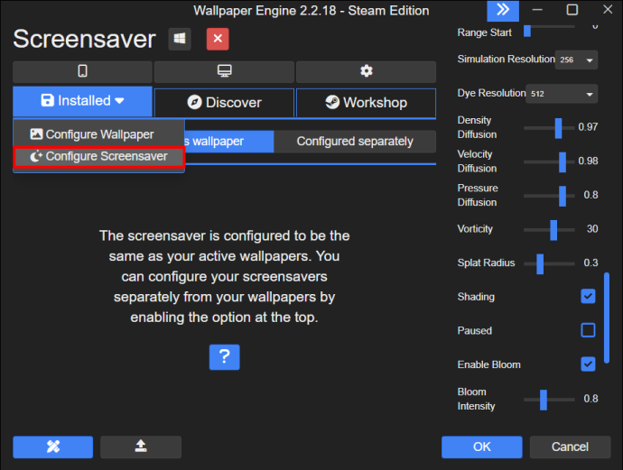Screen dimensions: 623x470
Task: Open the mobile device tab
Action: click(82, 71)
